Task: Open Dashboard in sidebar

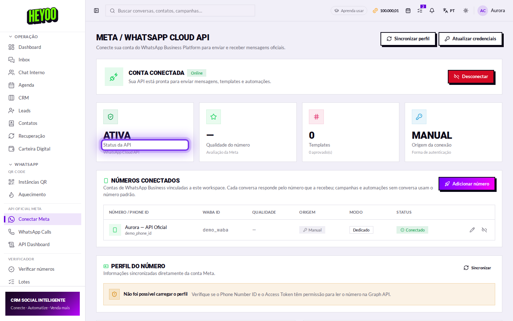Action: coord(42,47)
